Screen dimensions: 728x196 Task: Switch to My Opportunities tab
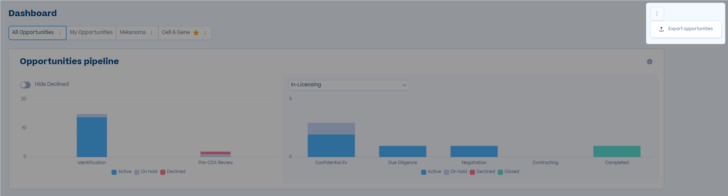(x=91, y=32)
